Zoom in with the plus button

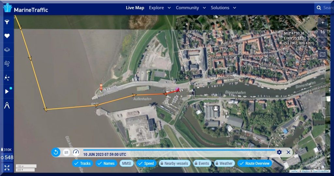coord(323,23)
